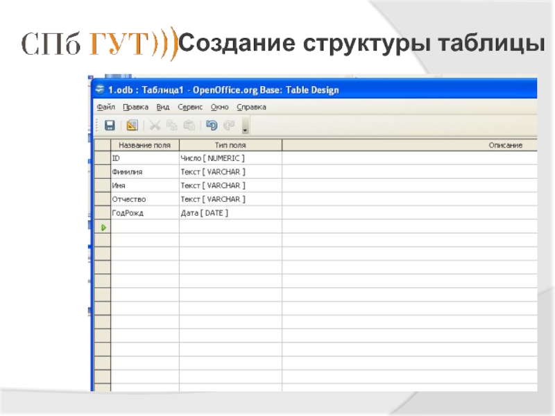Click the empty field name cell in the current row
555x416 pixels.
(145, 227)
